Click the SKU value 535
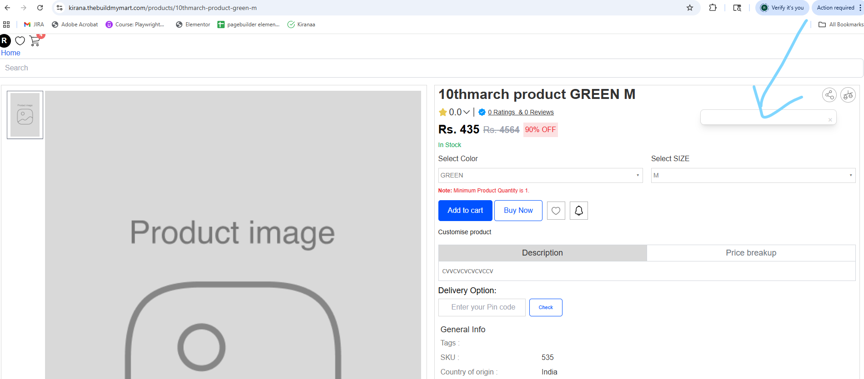 pos(548,358)
